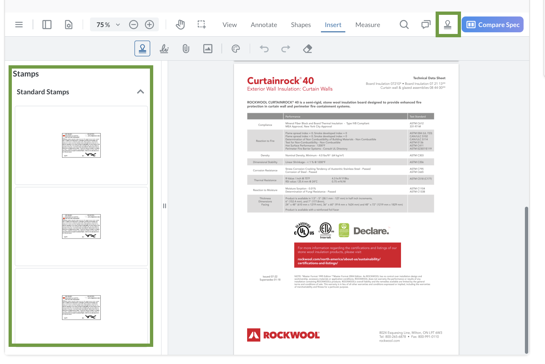
Task: Select the insert image tool
Action: (x=208, y=49)
